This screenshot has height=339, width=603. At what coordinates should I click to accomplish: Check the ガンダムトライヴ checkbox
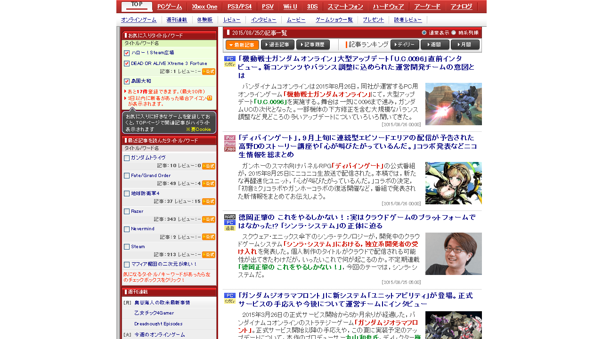126,157
